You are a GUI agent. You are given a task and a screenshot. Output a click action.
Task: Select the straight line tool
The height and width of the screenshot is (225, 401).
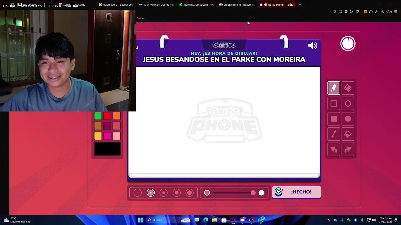(334, 134)
